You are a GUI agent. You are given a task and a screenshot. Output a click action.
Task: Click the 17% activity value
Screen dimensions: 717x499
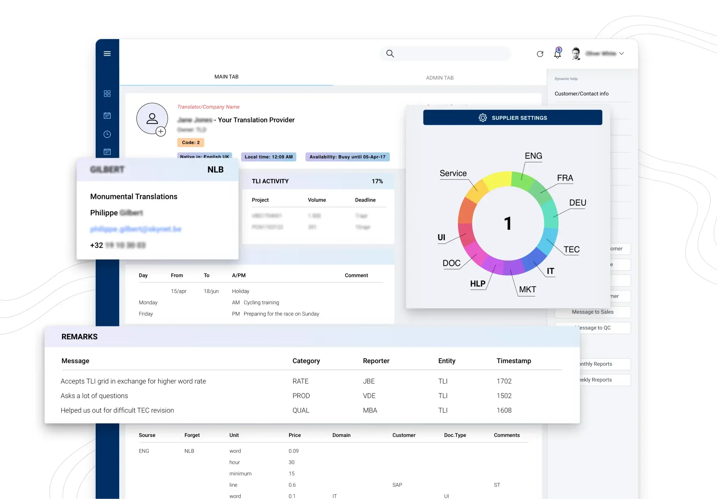(377, 181)
